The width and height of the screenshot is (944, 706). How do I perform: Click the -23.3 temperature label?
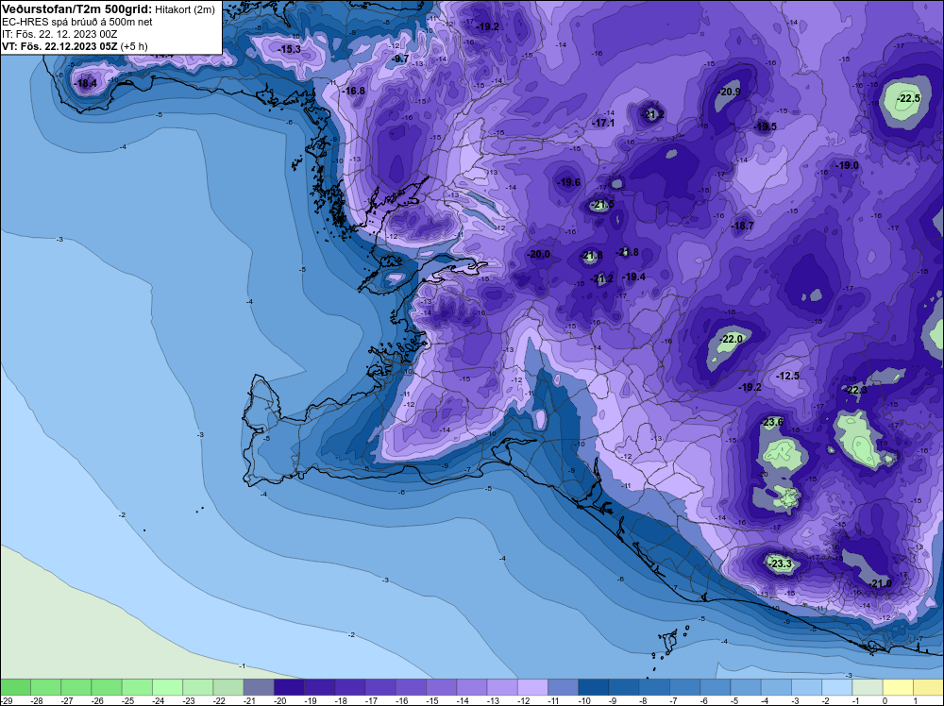781,564
